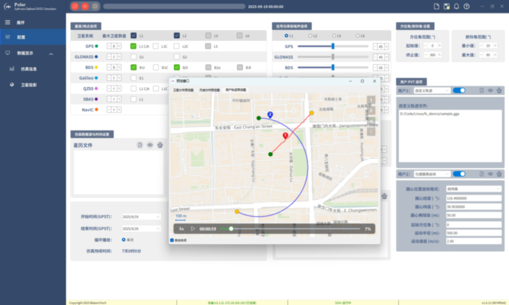Toggle the 用户1 enable switch

tap(459, 90)
